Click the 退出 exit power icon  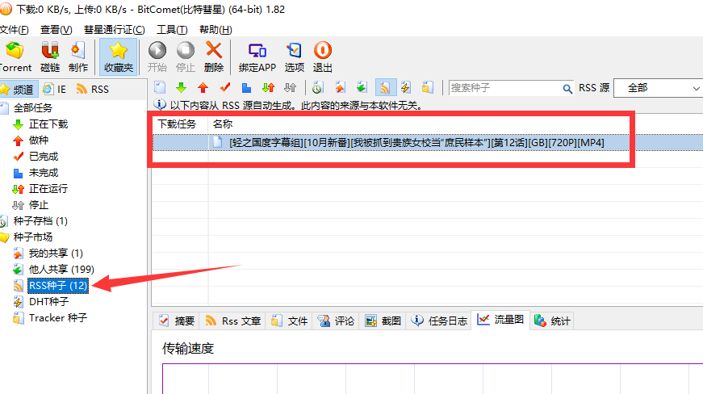tap(323, 56)
